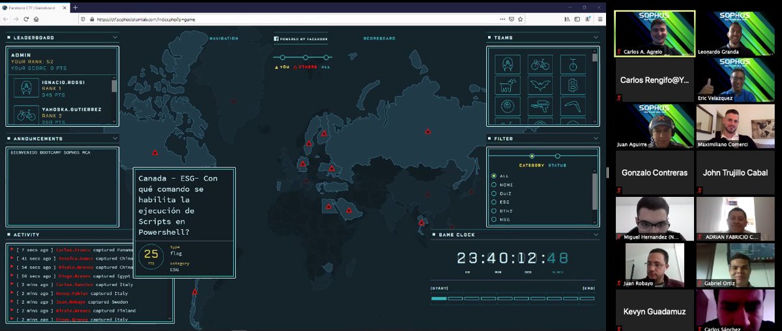Click the red flag marker over Russia
The height and width of the screenshot is (331, 782).
coord(428,131)
